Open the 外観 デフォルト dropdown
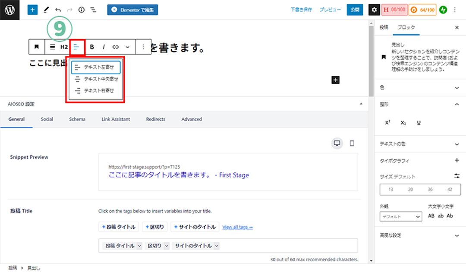 tap(401, 216)
